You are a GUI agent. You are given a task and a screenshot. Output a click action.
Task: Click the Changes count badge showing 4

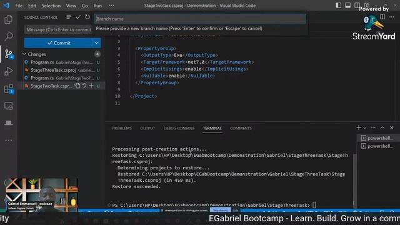[x=97, y=54]
